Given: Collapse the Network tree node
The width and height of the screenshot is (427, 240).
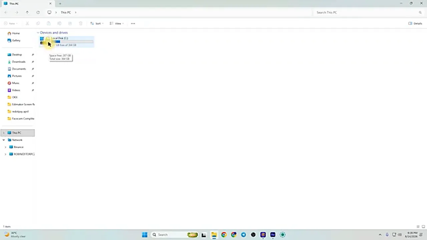Looking at the screenshot, I should click(x=4, y=140).
